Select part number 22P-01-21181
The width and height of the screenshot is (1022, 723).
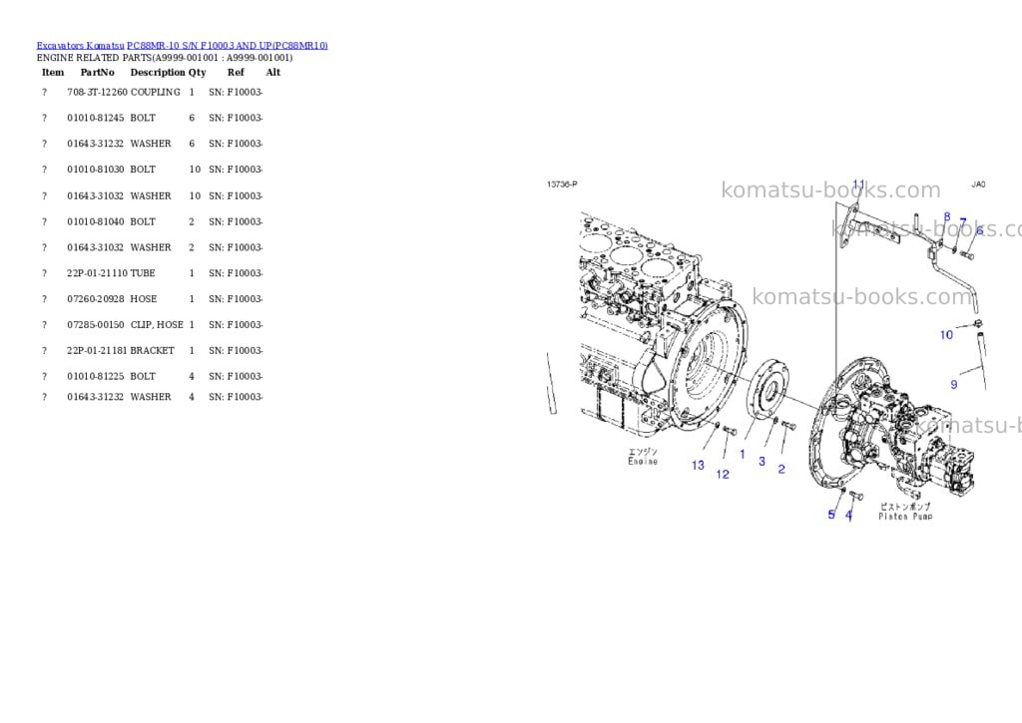tap(97, 350)
